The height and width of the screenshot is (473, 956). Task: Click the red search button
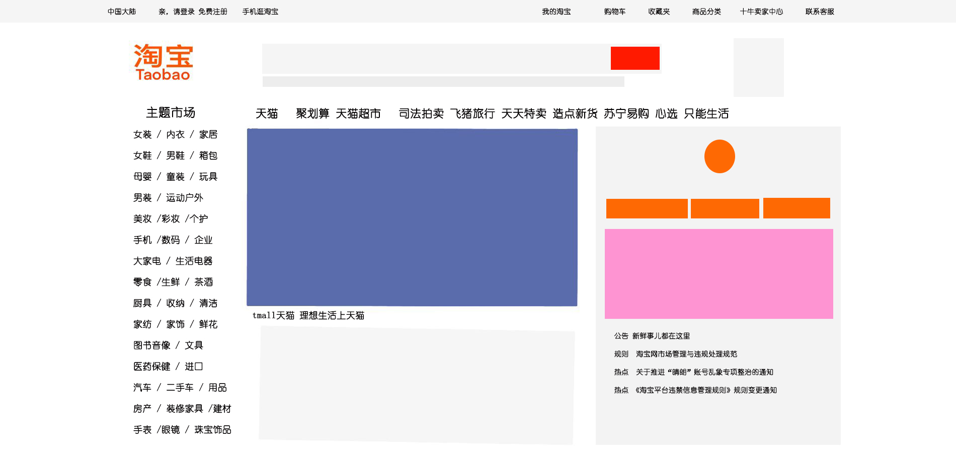click(x=635, y=58)
